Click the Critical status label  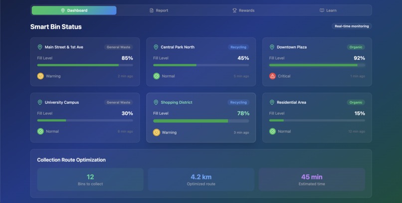pos(284,76)
